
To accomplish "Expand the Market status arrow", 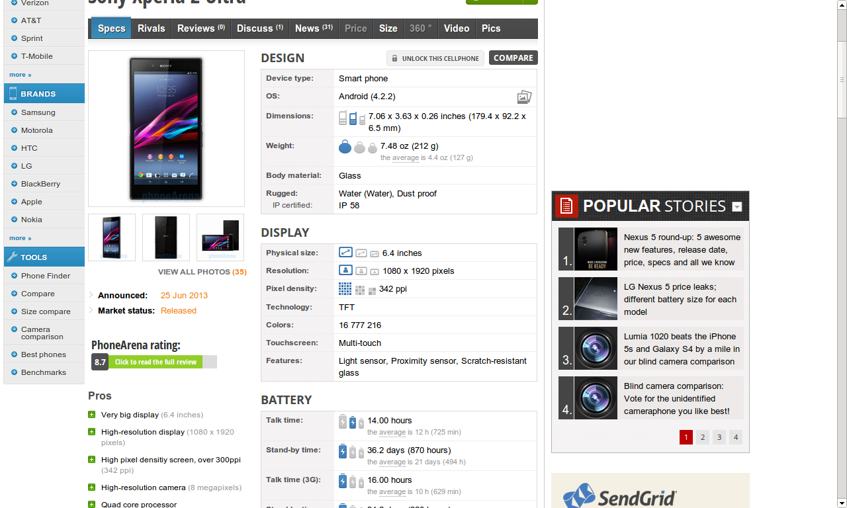I will point(91,310).
